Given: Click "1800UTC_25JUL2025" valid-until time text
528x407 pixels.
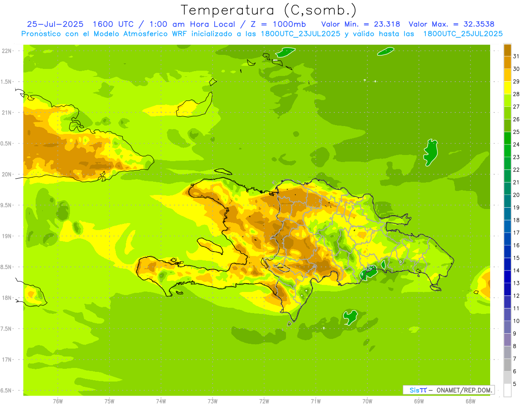Looking at the screenshot, I should (x=463, y=33).
